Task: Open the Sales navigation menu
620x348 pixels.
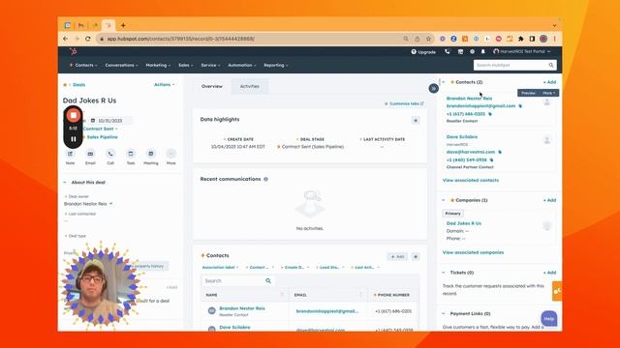Action: coord(185,65)
